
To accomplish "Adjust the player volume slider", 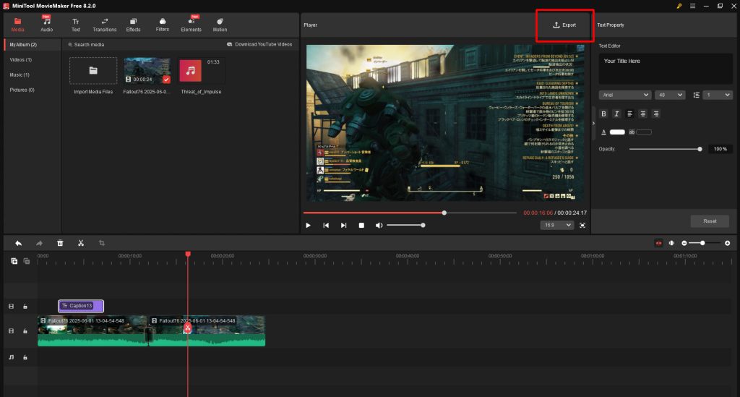I will 405,225.
